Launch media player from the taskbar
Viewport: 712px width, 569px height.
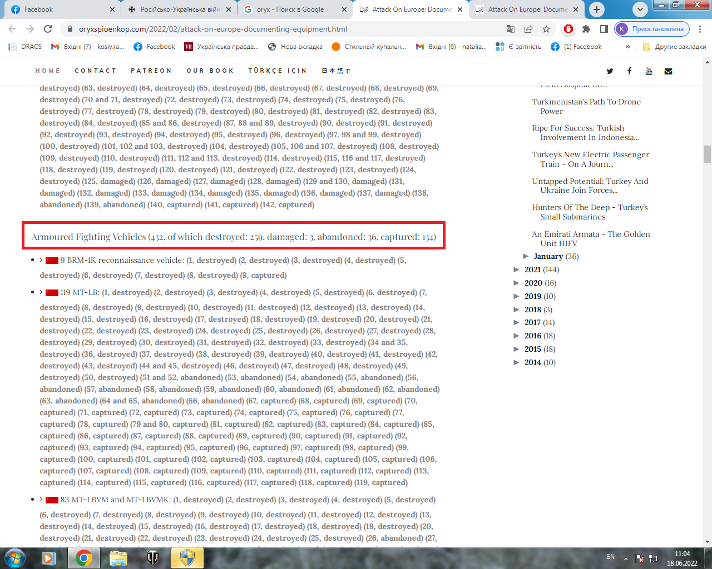tap(49, 557)
